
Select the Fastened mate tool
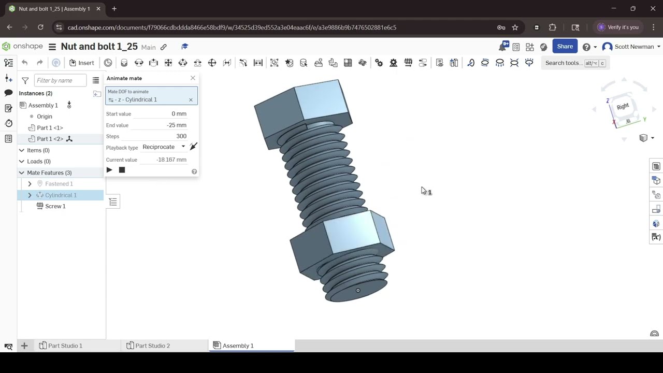click(x=124, y=63)
